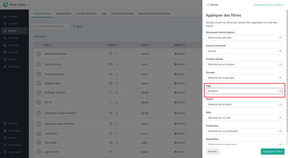Click the back chevron beside Fermer
This screenshot has height=158, width=288.
(208, 5)
